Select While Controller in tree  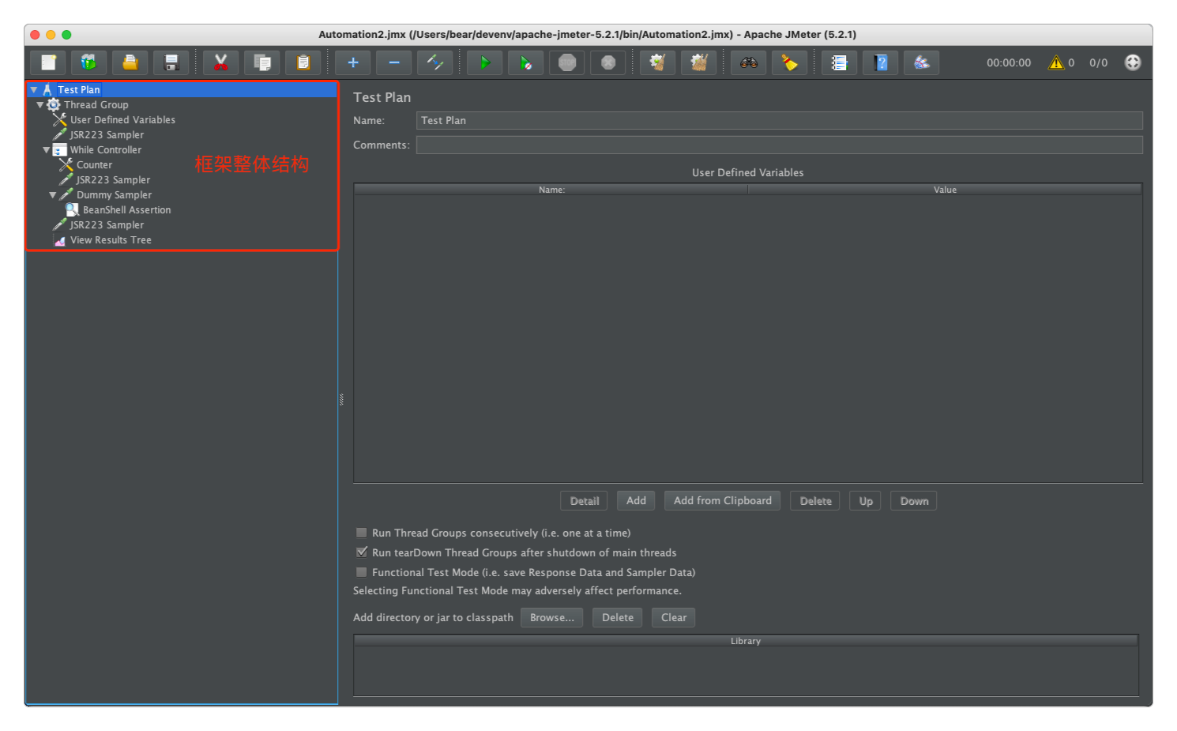click(x=106, y=150)
